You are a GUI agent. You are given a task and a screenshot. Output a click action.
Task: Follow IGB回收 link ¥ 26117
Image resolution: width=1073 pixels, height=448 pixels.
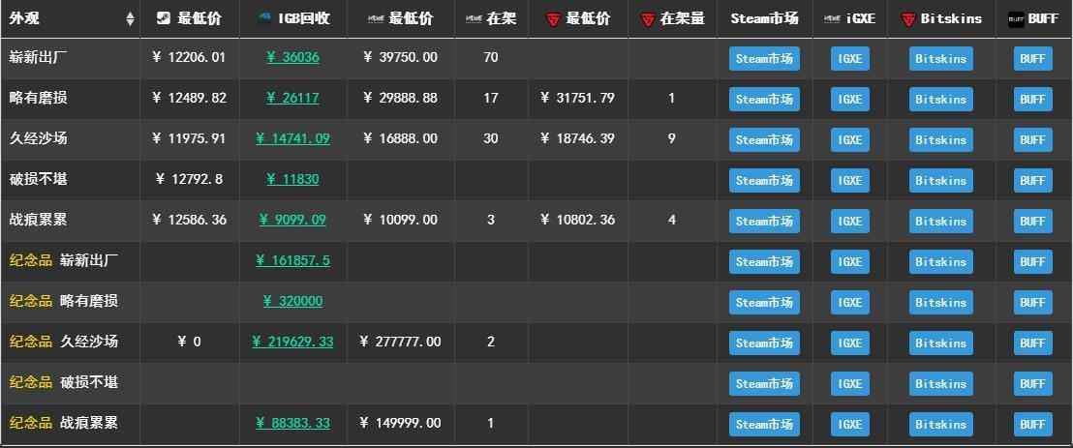(x=292, y=98)
